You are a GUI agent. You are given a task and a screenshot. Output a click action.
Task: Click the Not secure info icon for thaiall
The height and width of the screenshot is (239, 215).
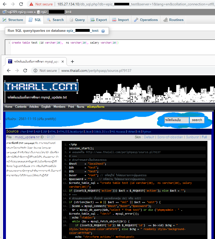pyautogui.click(x=35, y=71)
